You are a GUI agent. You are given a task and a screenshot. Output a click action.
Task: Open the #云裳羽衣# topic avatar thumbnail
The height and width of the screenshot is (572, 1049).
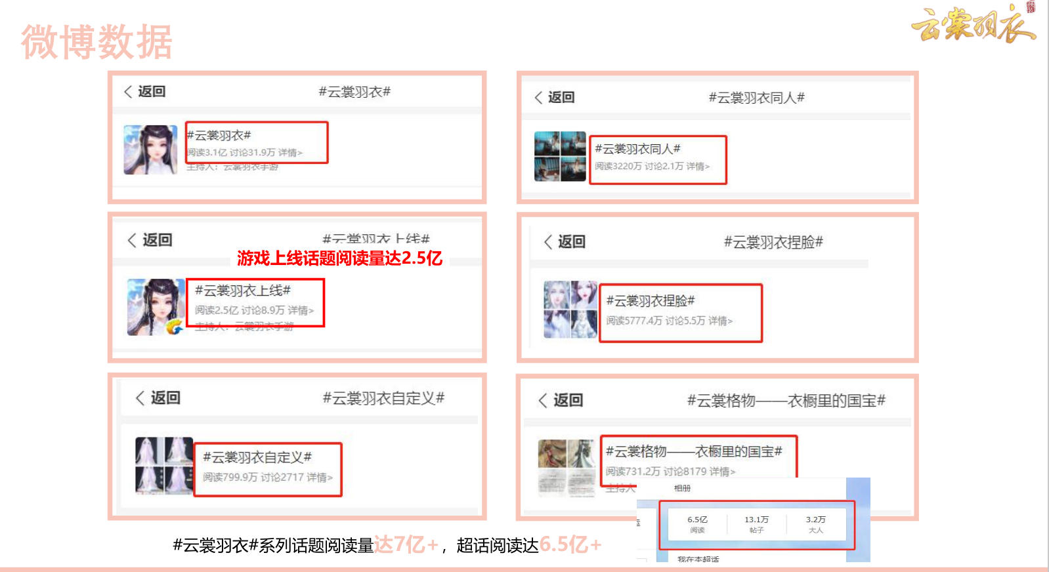[150, 150]
